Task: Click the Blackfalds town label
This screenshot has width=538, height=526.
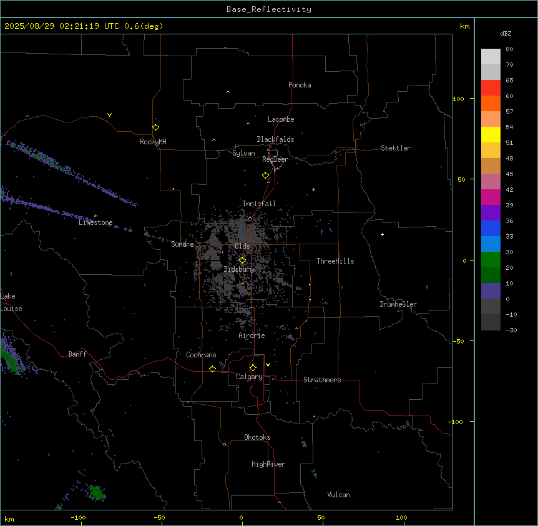Action: tap(275, 139)
